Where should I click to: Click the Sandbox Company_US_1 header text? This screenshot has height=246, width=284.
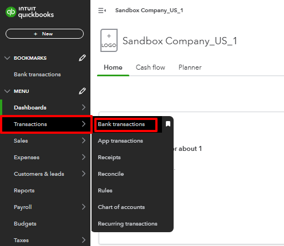(149, 11)
